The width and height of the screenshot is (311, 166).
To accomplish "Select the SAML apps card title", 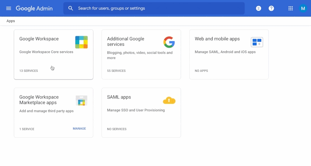I will [x=119, y=97].
